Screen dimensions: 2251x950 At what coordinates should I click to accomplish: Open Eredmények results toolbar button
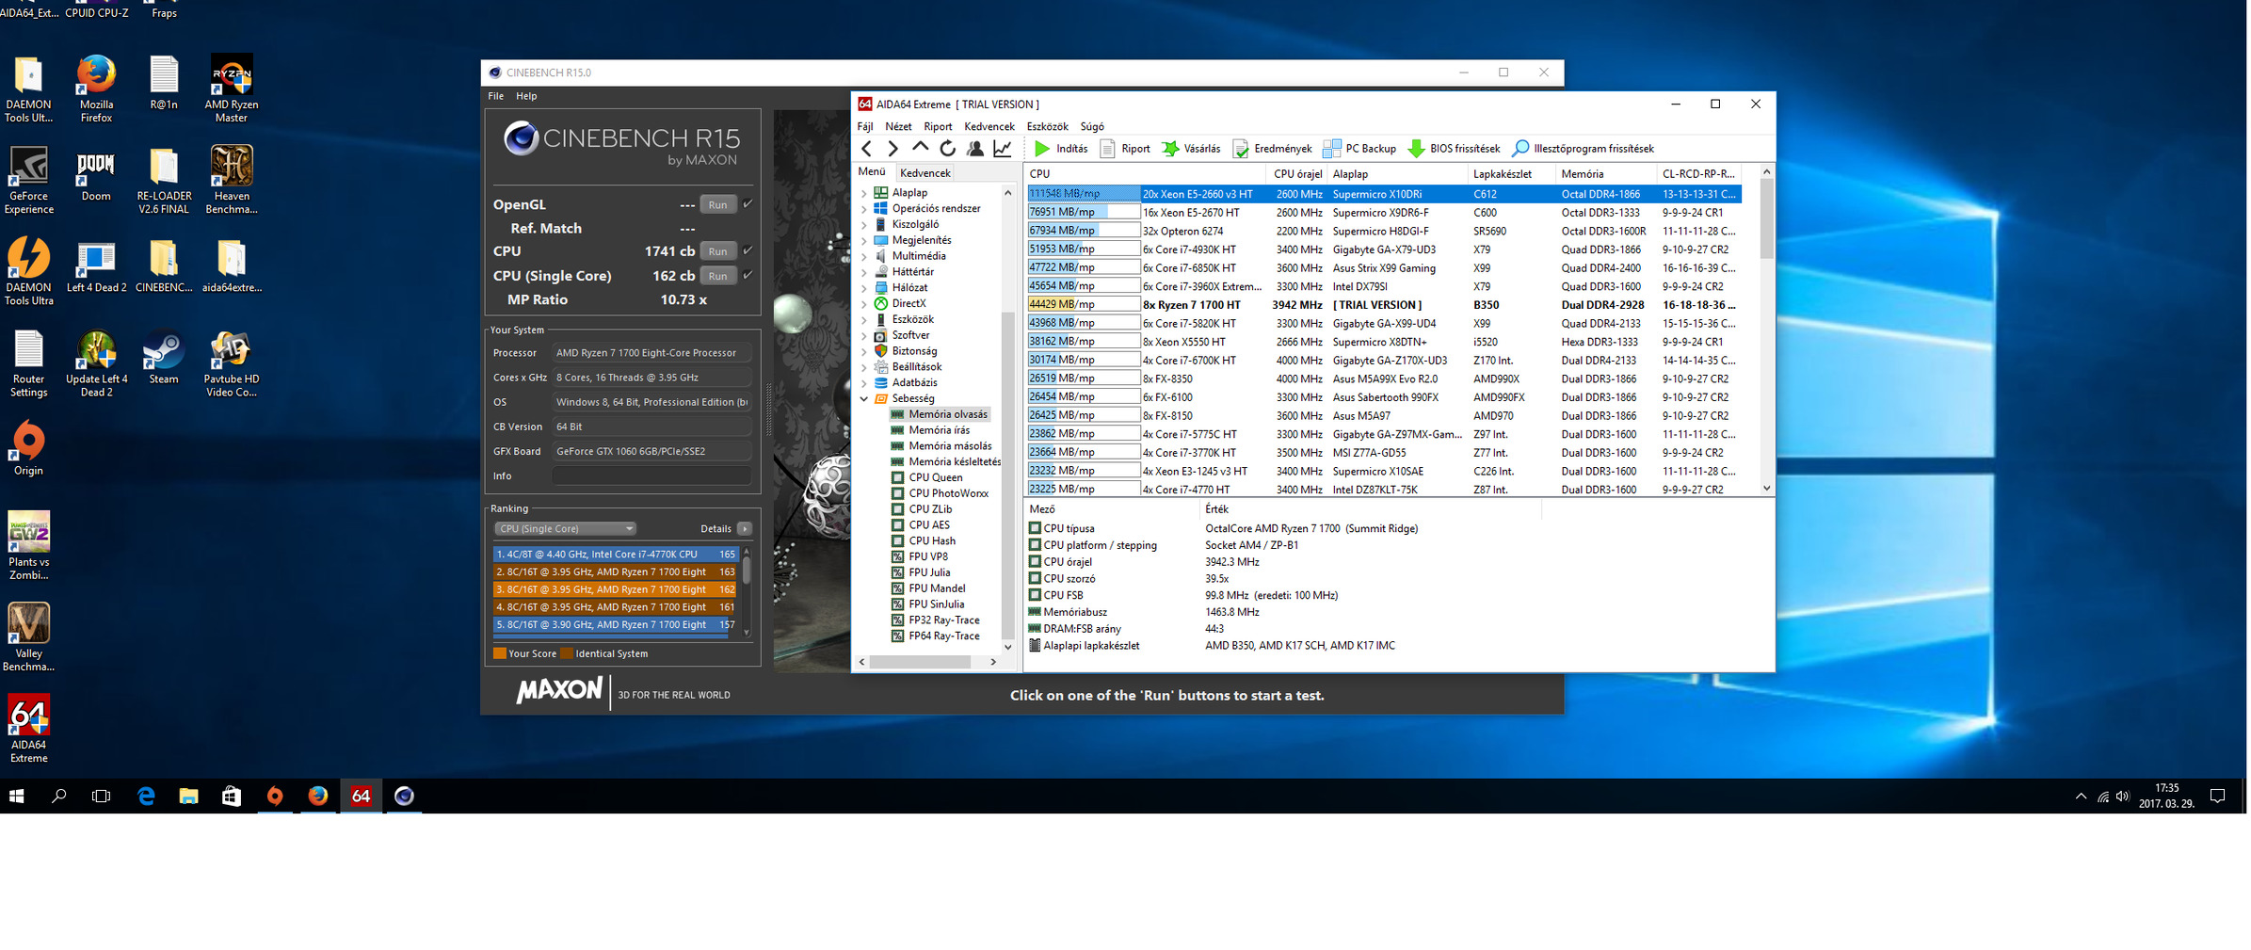point(1273,149)
